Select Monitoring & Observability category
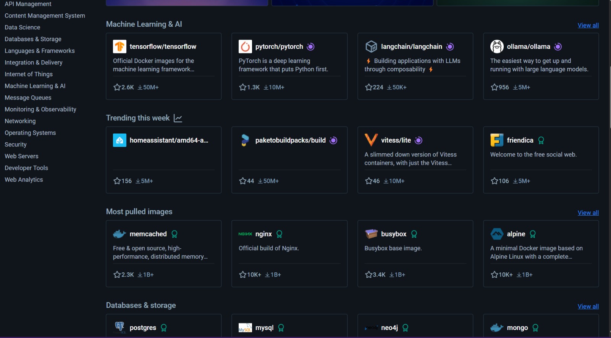This screenshot has width=611, height=338. tap(40, 109)
